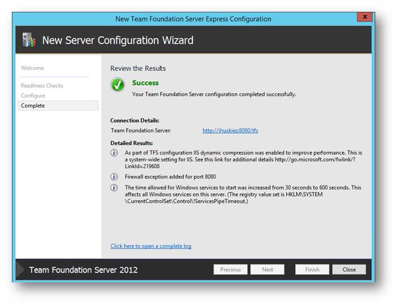Click the Windows services timeout message text
This screenshot has height=306, width=399.
pyautogui.click(x=243, y=194)
